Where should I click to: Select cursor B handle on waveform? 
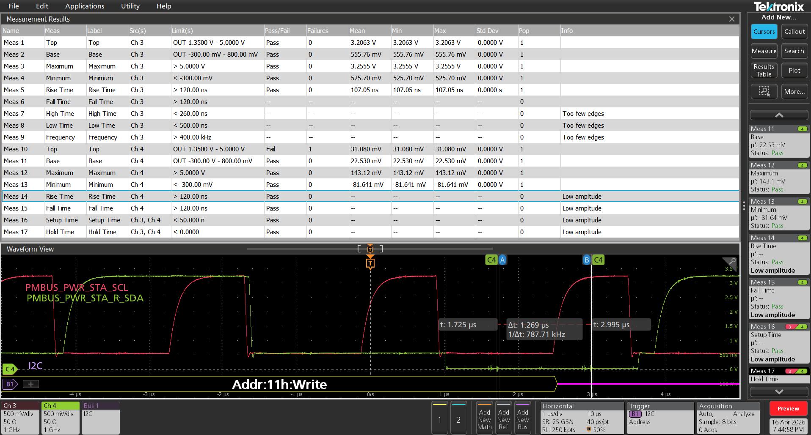tap(587, 260)
